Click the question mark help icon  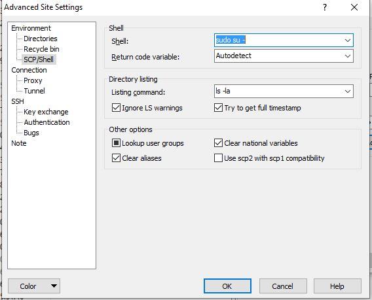click(x=325, y=7)
